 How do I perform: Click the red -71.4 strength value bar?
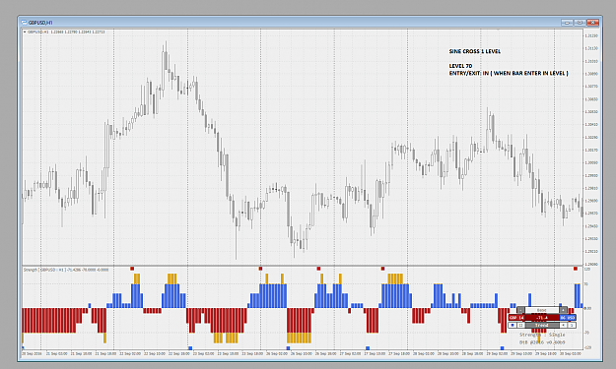click(x=542, y=317)
